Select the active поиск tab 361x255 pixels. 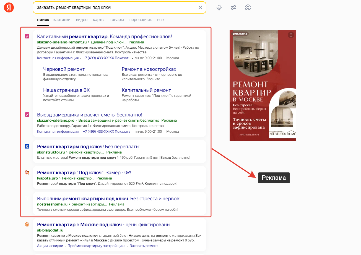click(x=43, y=20)
